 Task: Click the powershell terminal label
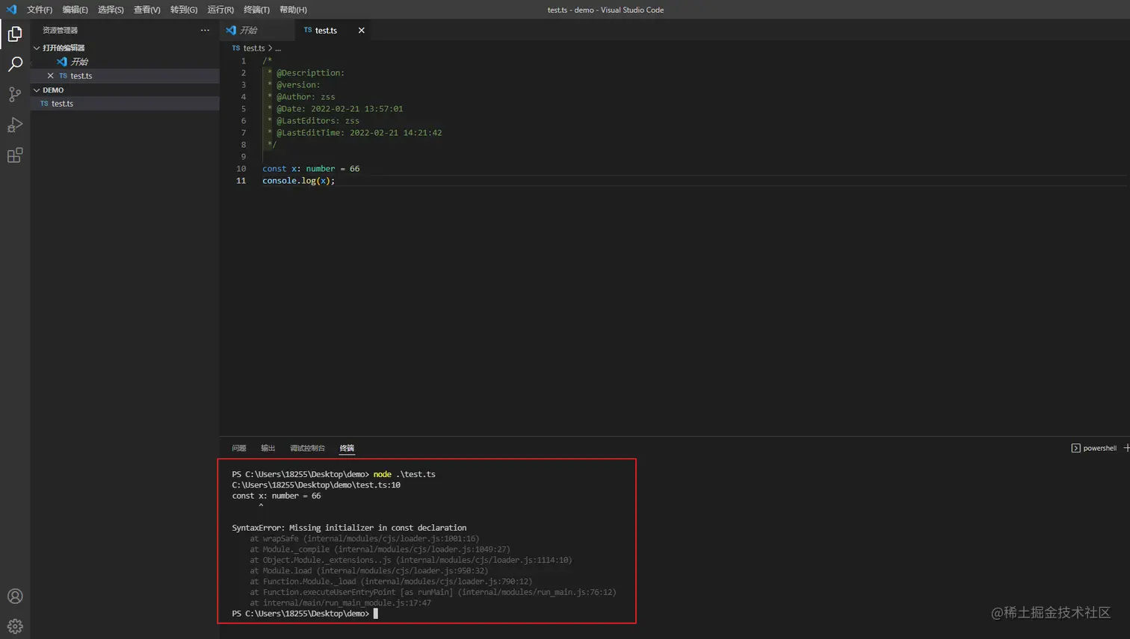[1099, 448]
